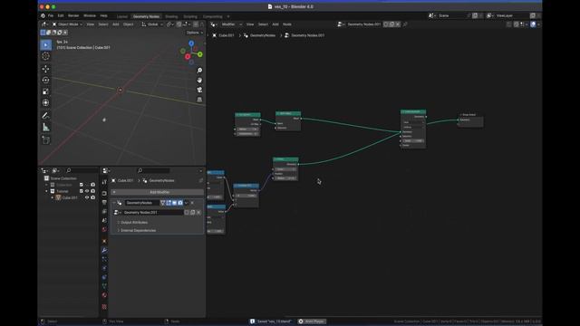
Task: Remove the GeometryNodes modifier with X
Action: point(192,203)
